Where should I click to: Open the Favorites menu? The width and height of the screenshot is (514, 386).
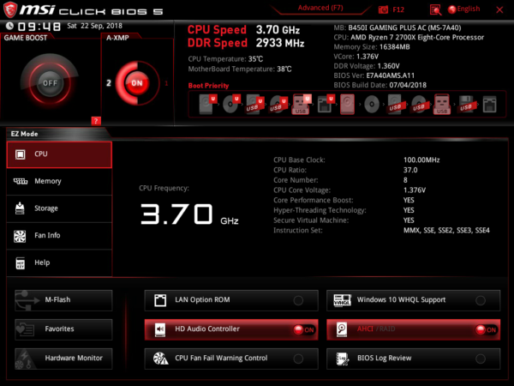[63, 329]
